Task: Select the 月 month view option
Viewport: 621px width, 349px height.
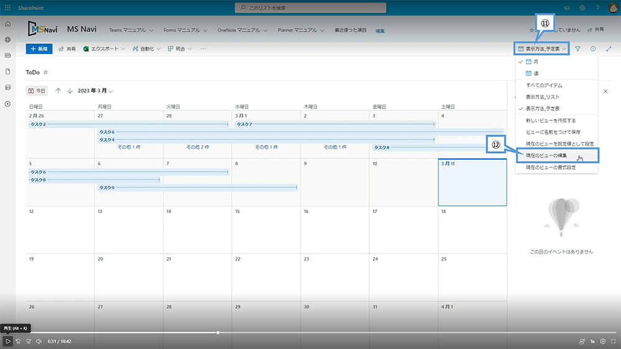Action: coord(536,62)
